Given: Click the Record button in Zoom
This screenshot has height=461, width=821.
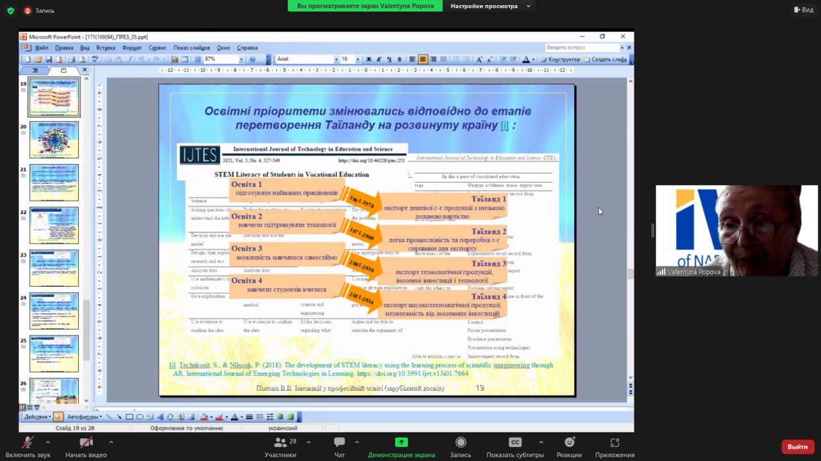Looking at the screenshot, I should click(x=461, y=446).
